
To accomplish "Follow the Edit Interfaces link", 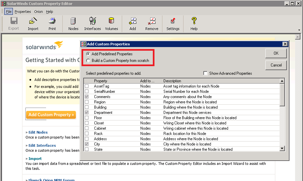I will [x=42, y=145].
